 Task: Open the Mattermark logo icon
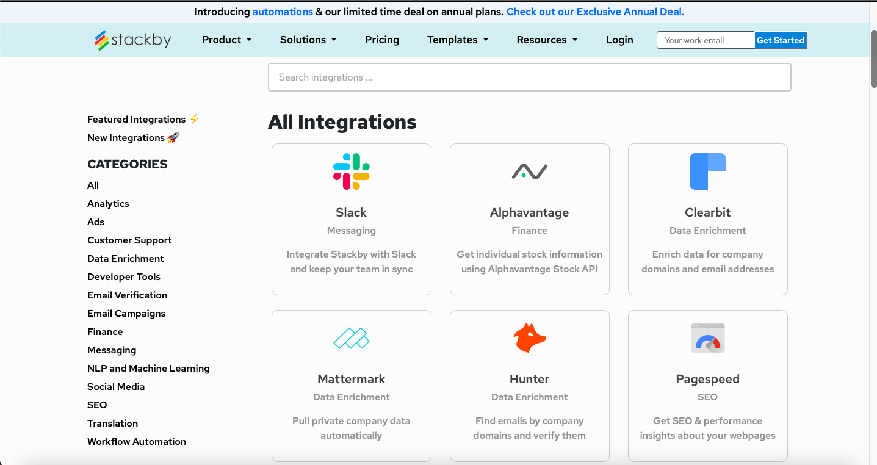point(352,338)
